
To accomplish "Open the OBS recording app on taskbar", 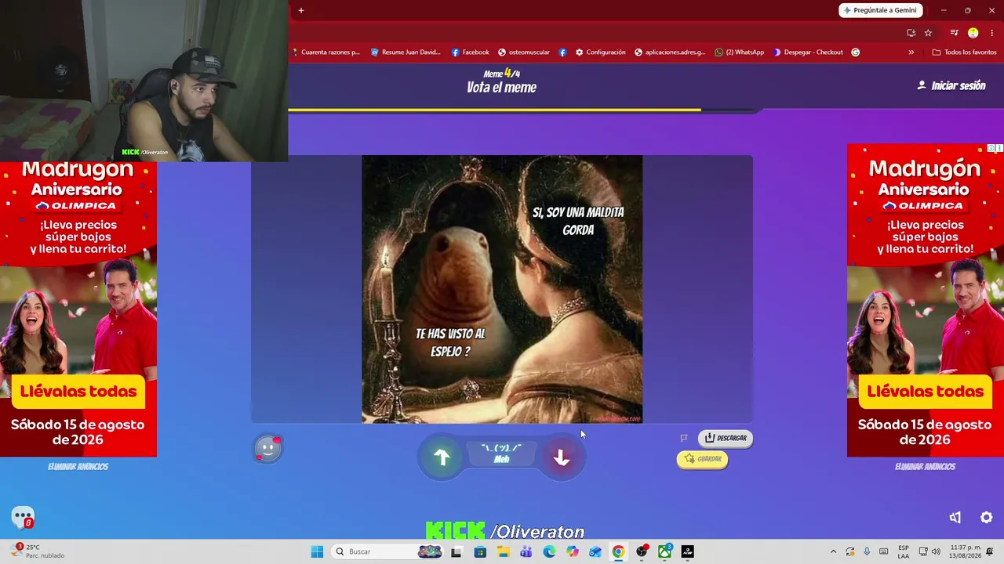I will tap(642, 551).
